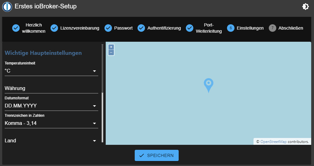Toggle the light/dark theme icon
The image size is (314, 166).
[305, 7]
